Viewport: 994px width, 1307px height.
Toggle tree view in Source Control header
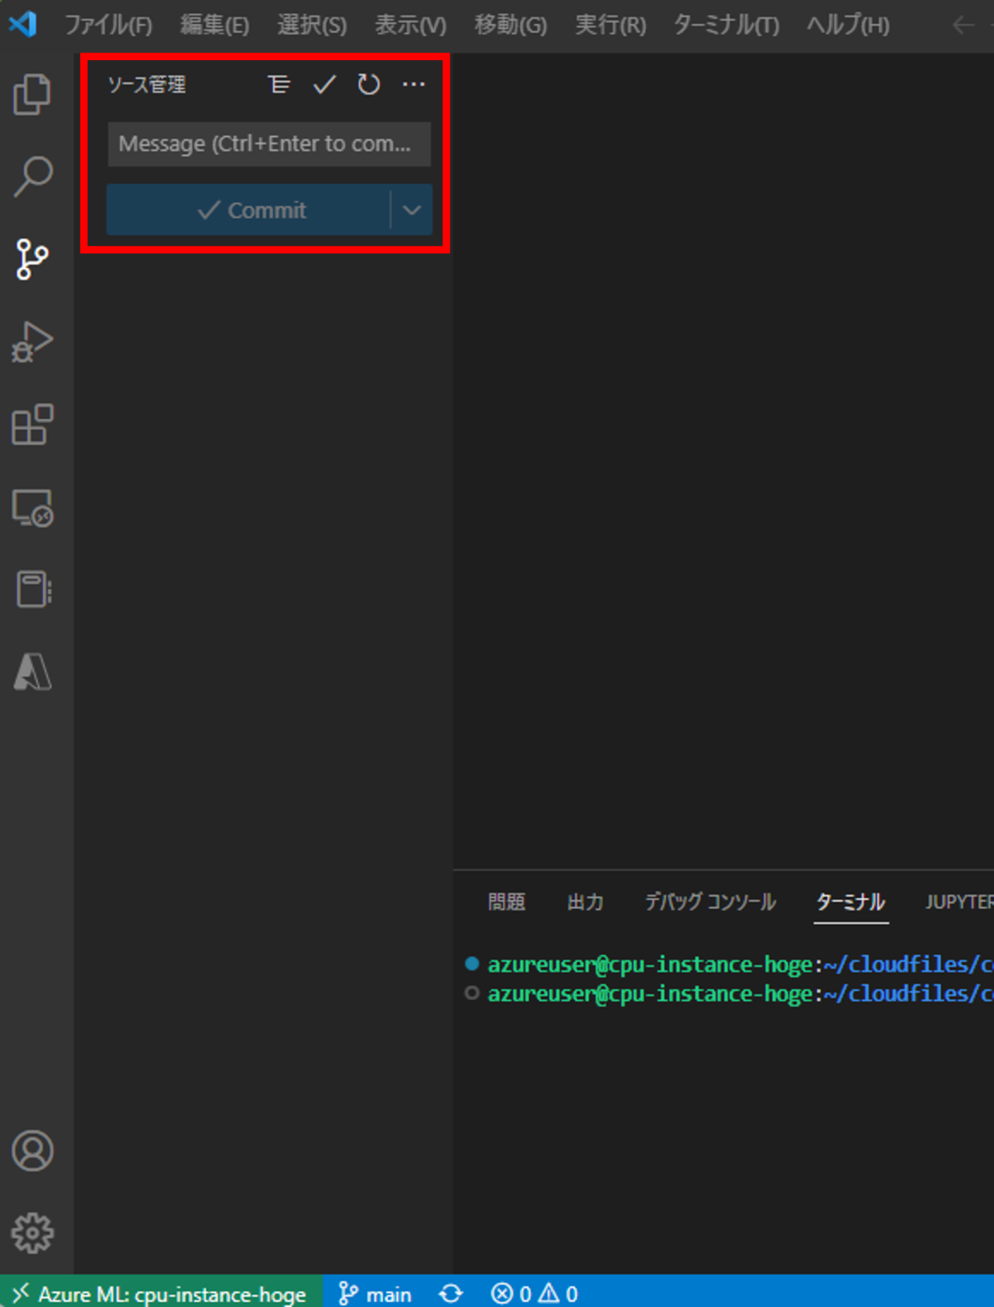click(279, 84)
